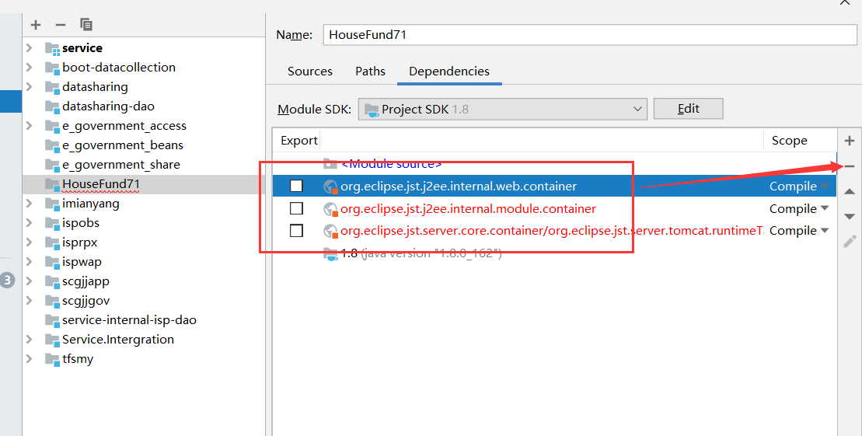Click the boot-datacollection folder icon
Viewport: 862px width, 436px height.
52,68
